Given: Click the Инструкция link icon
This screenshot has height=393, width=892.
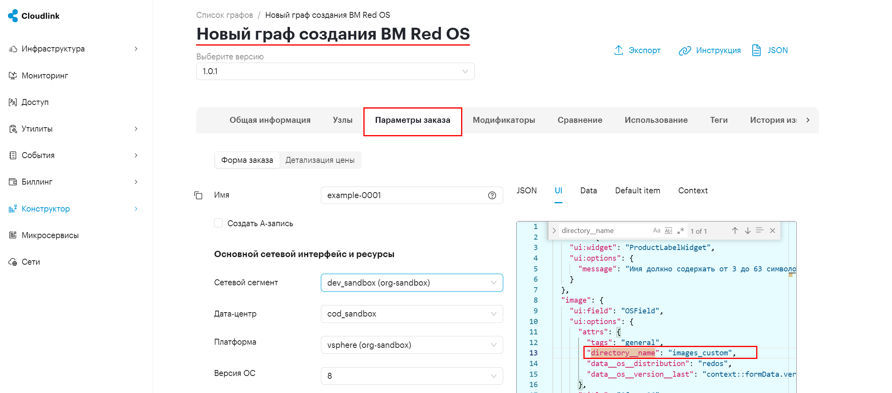Looking at the screenshot, I should (x=685, y=51).
